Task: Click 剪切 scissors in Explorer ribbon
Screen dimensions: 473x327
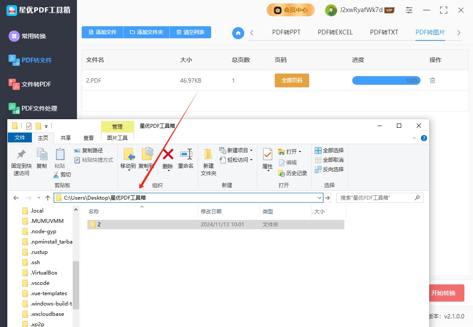Action: [x=62, y=175]
